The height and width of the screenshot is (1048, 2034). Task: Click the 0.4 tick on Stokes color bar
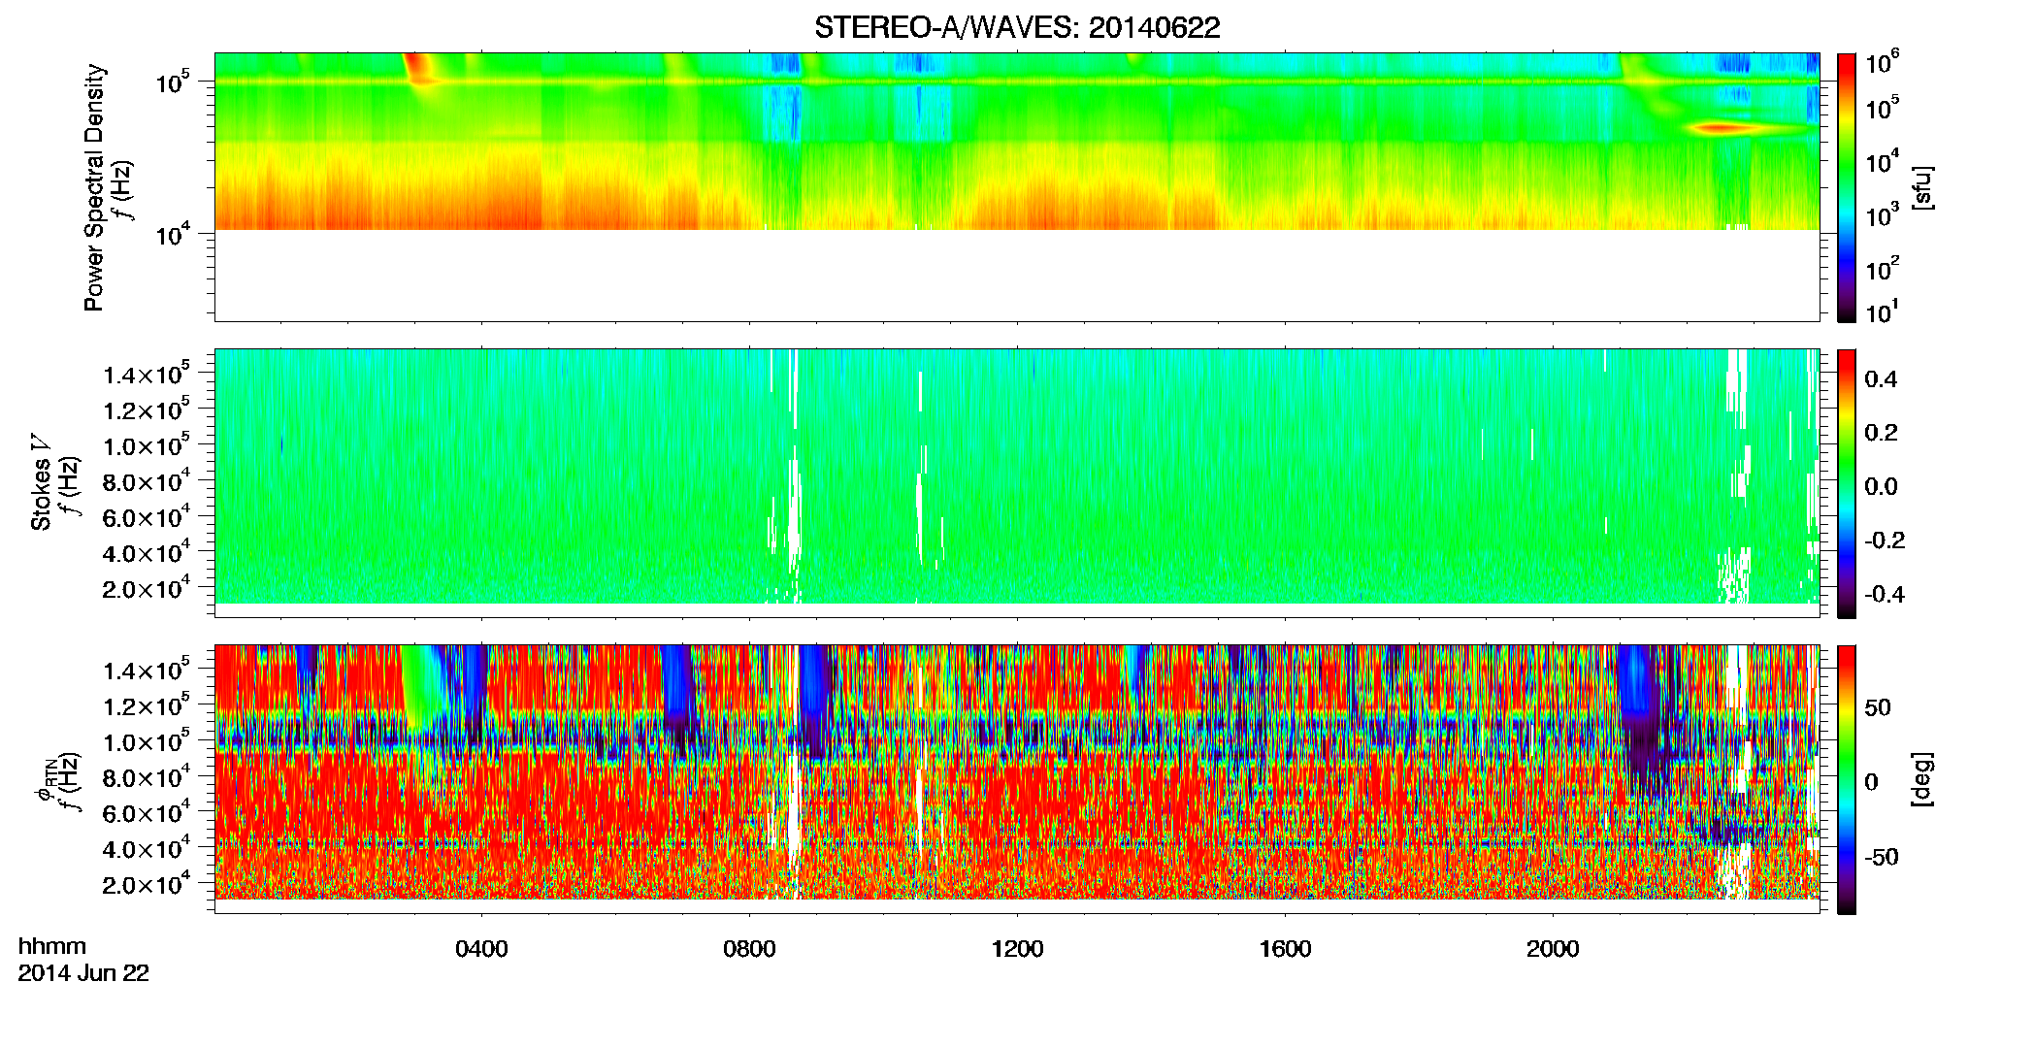[x=1881, y=379]
